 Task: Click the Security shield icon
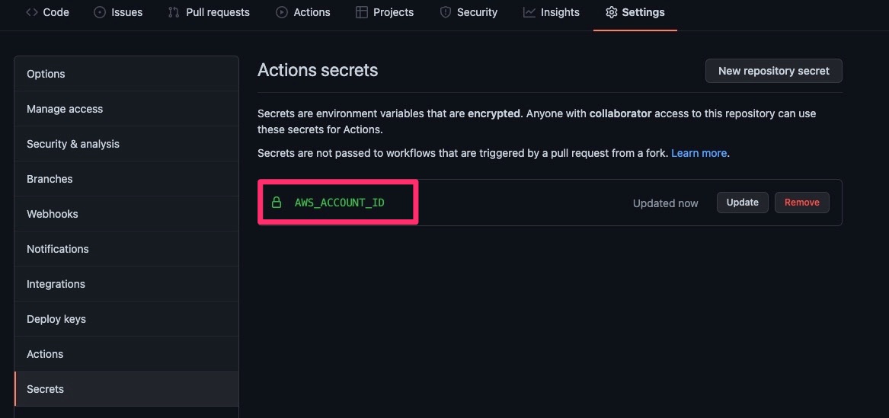click(446, 12)
